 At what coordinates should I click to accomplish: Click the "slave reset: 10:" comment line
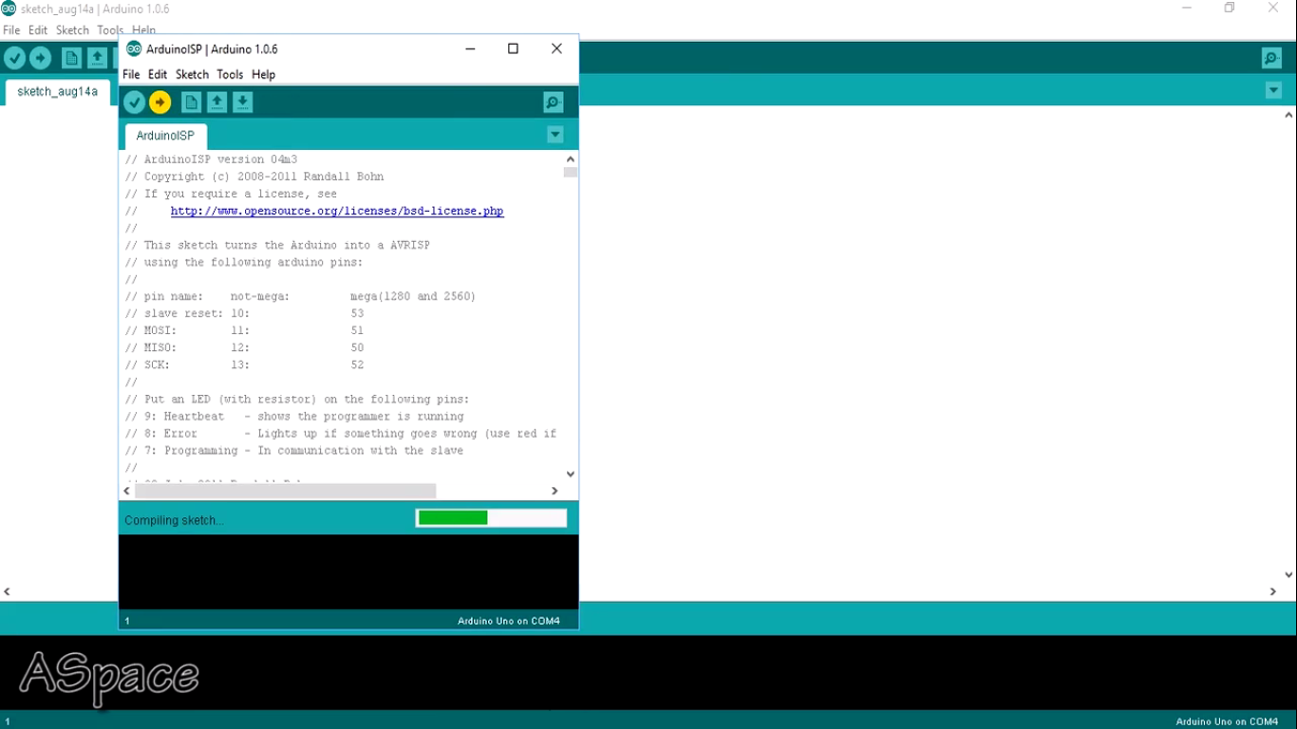point(244,313)
